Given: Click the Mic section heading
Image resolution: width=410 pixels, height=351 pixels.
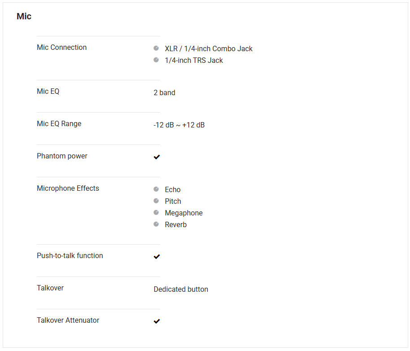Looking at the screenshot, I should [24, 17].
